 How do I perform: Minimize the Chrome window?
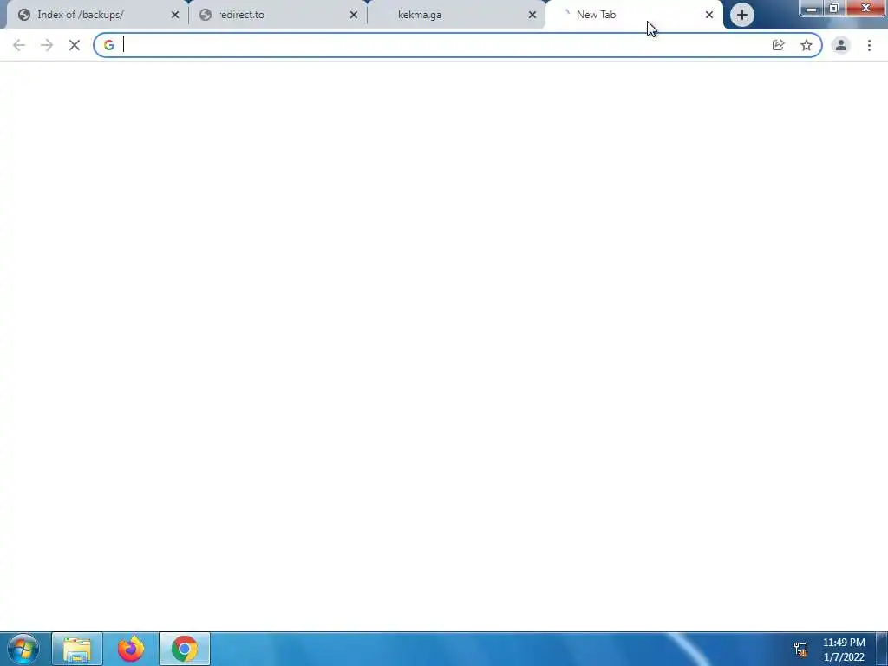[x=811, y=8]
